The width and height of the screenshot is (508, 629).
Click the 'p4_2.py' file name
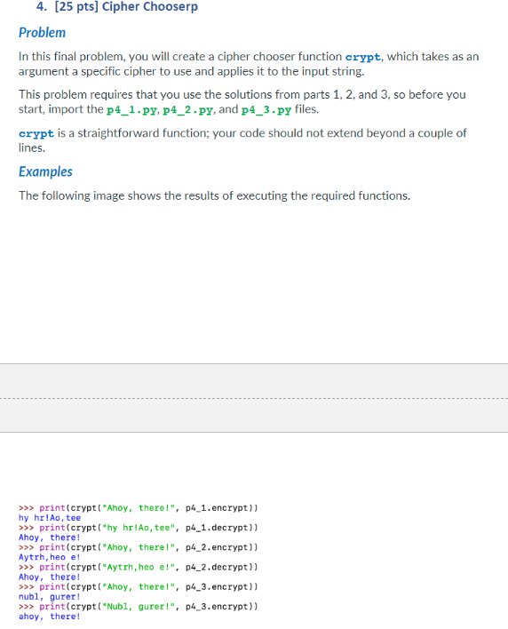(187, 109)
